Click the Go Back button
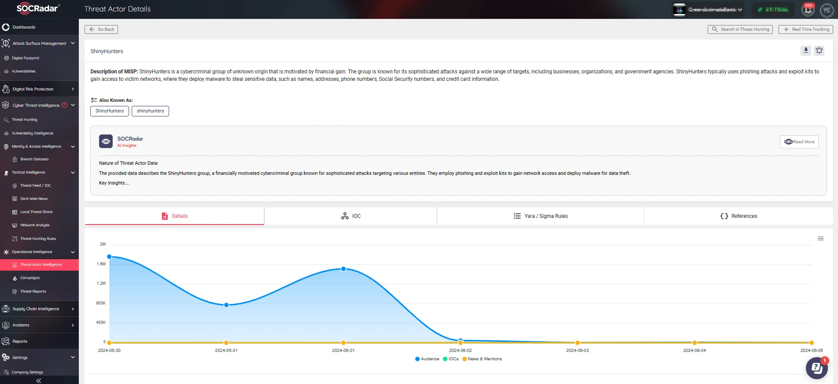Screen dimensions: 838x384 tap(101, 29)
